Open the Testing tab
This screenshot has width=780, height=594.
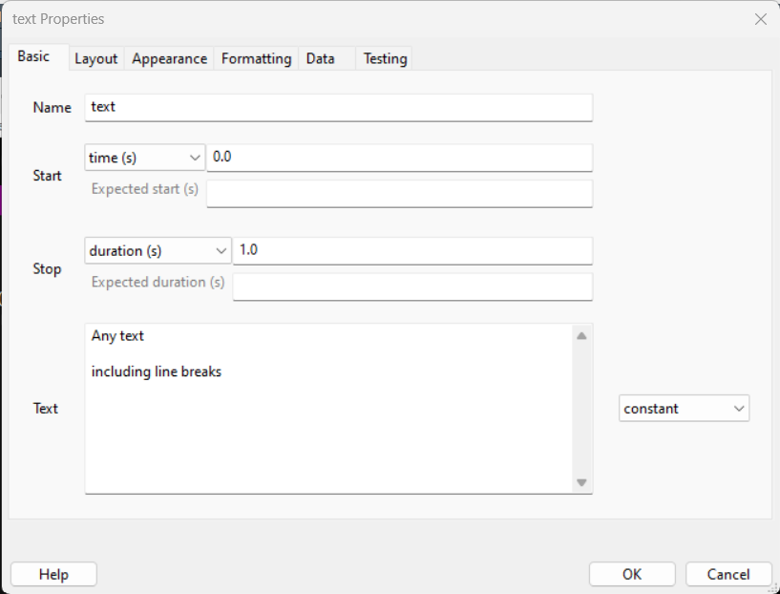point(385,58)
